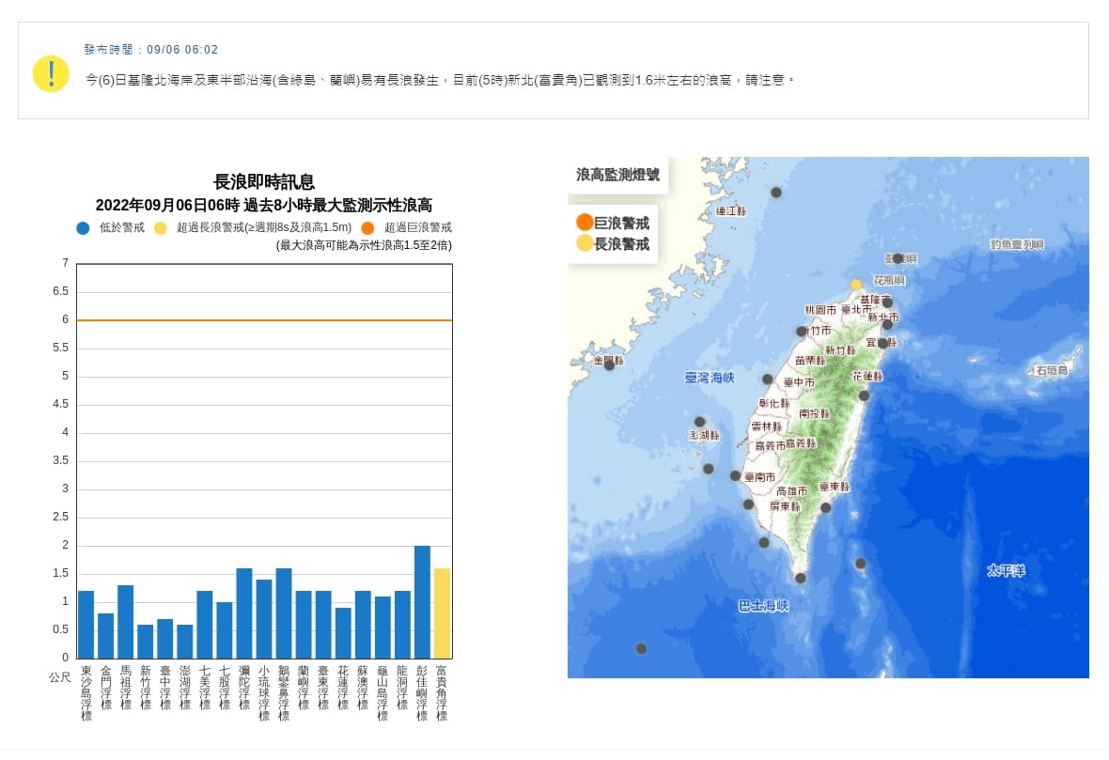The image size is (1109, 760).
Task: Click the 蘭嶼 buoy marker southeast of Taiwan
Action: click(x=860, y=564)
